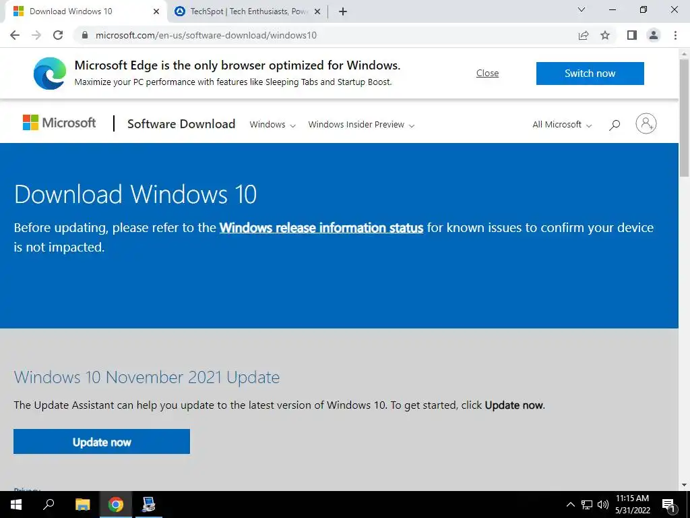Open the computer app in taskbar
The height and width of the screenshot is (518, 690).
(x=149, y=505)
